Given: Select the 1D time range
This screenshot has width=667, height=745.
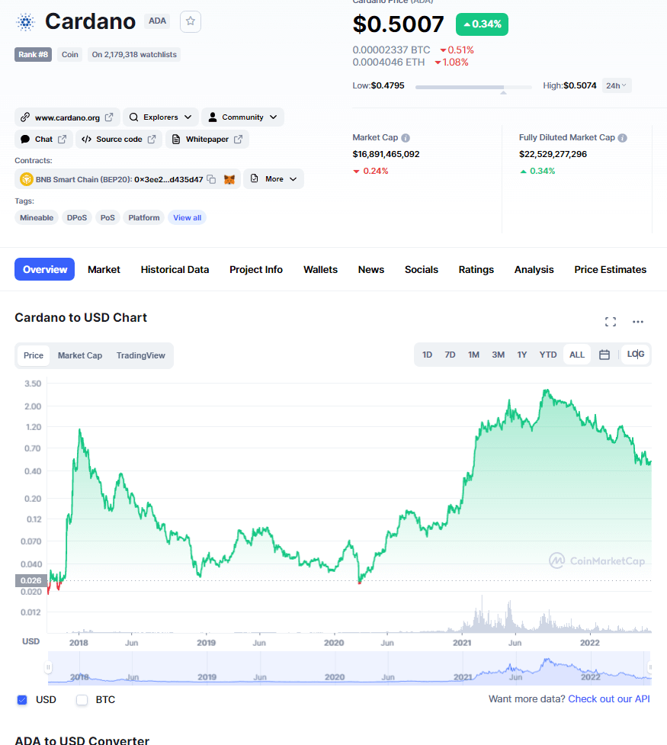Looking at the screenshot, I should coord(427,355).
